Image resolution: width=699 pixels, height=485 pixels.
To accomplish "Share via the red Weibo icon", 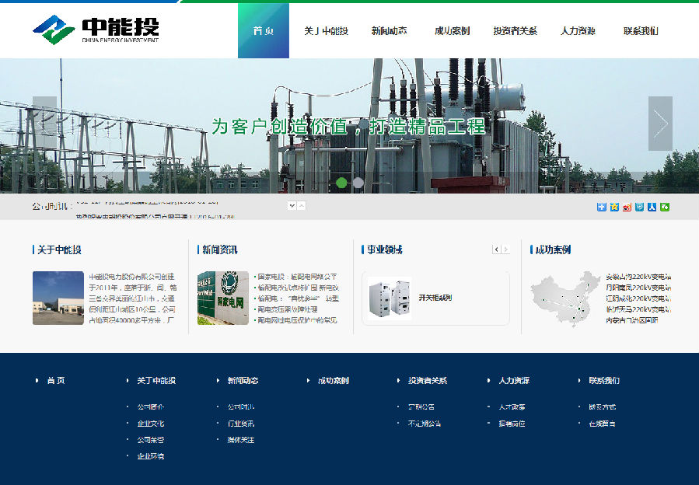I will pos(627,207).
